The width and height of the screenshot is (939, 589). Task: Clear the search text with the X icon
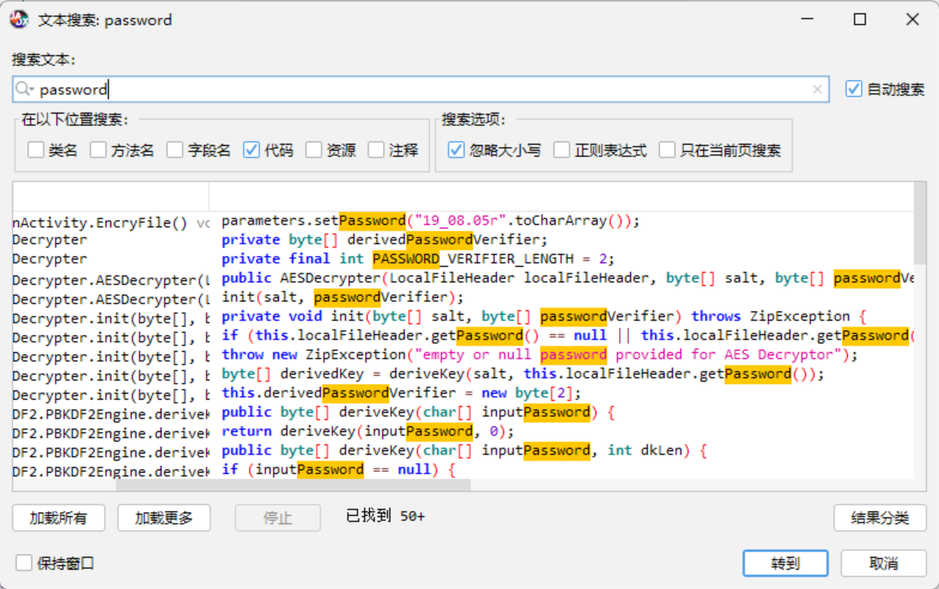tap(817, 89)
